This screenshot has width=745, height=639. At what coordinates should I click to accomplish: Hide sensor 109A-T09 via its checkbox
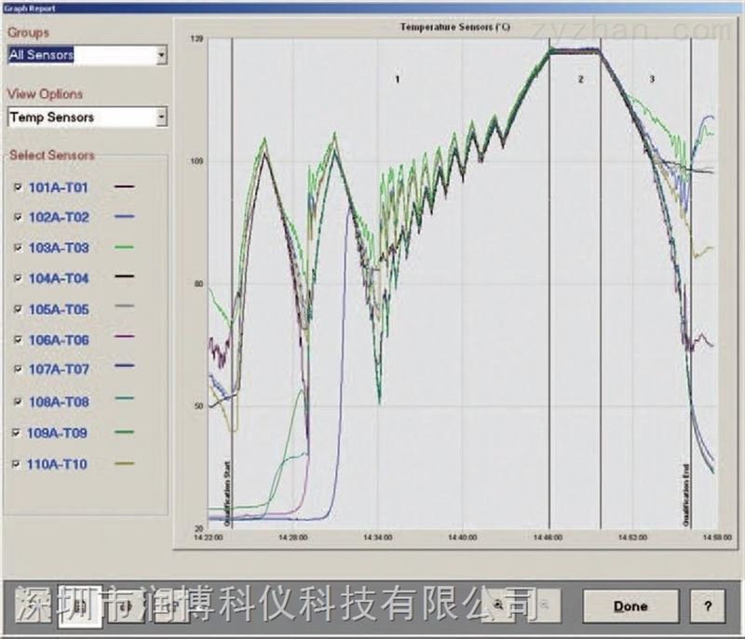coord(18,432)
